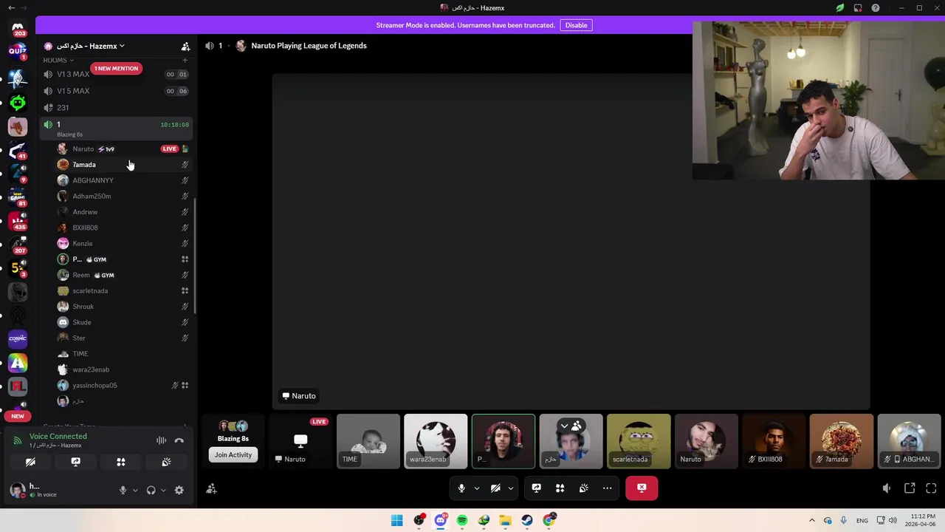Open the COSMIC server icon
This screenshot has height=532, width=945.
[x=18, y=338]
